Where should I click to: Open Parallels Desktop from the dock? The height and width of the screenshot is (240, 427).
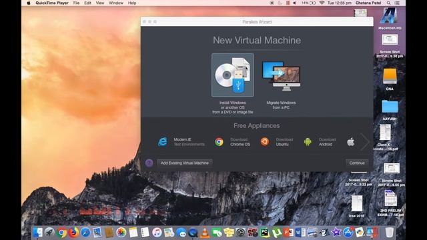372,233
